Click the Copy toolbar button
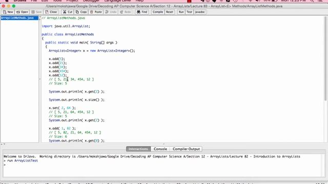Viewport: 328px width, 184px height. point(81,12)
